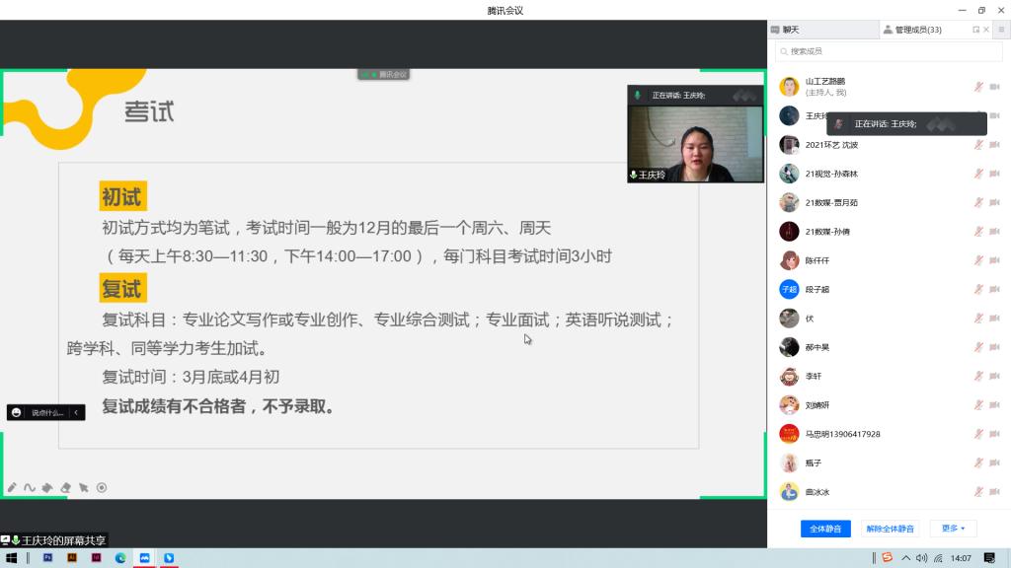Pop out the members panel window
1011x568 pixels.
(x=975, y=30)
